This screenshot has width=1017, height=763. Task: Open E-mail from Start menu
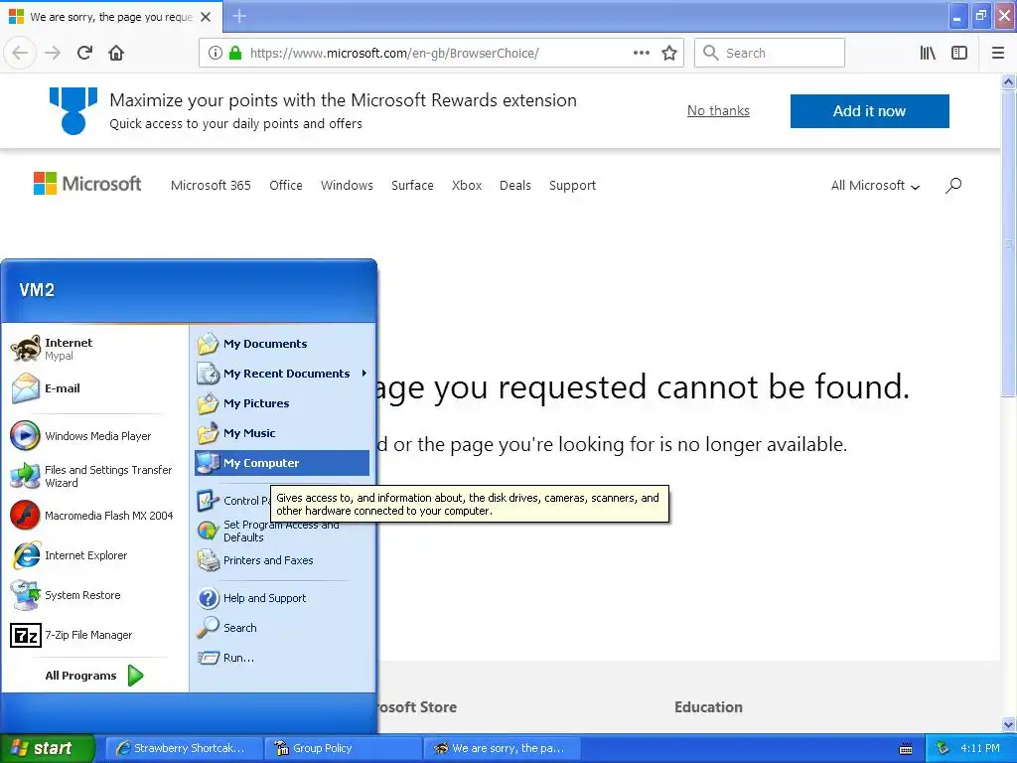[x=94, y=388]
